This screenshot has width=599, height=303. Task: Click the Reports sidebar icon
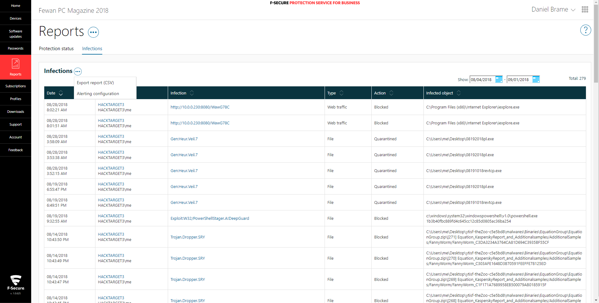(x=16, y=64)
